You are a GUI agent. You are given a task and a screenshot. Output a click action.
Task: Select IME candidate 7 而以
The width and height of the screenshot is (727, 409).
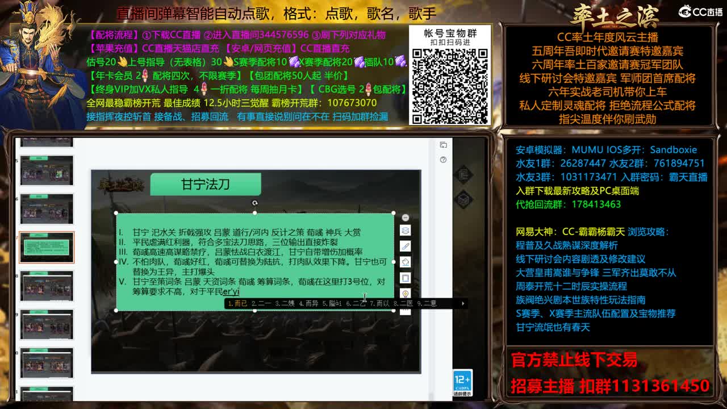point(379,304)
